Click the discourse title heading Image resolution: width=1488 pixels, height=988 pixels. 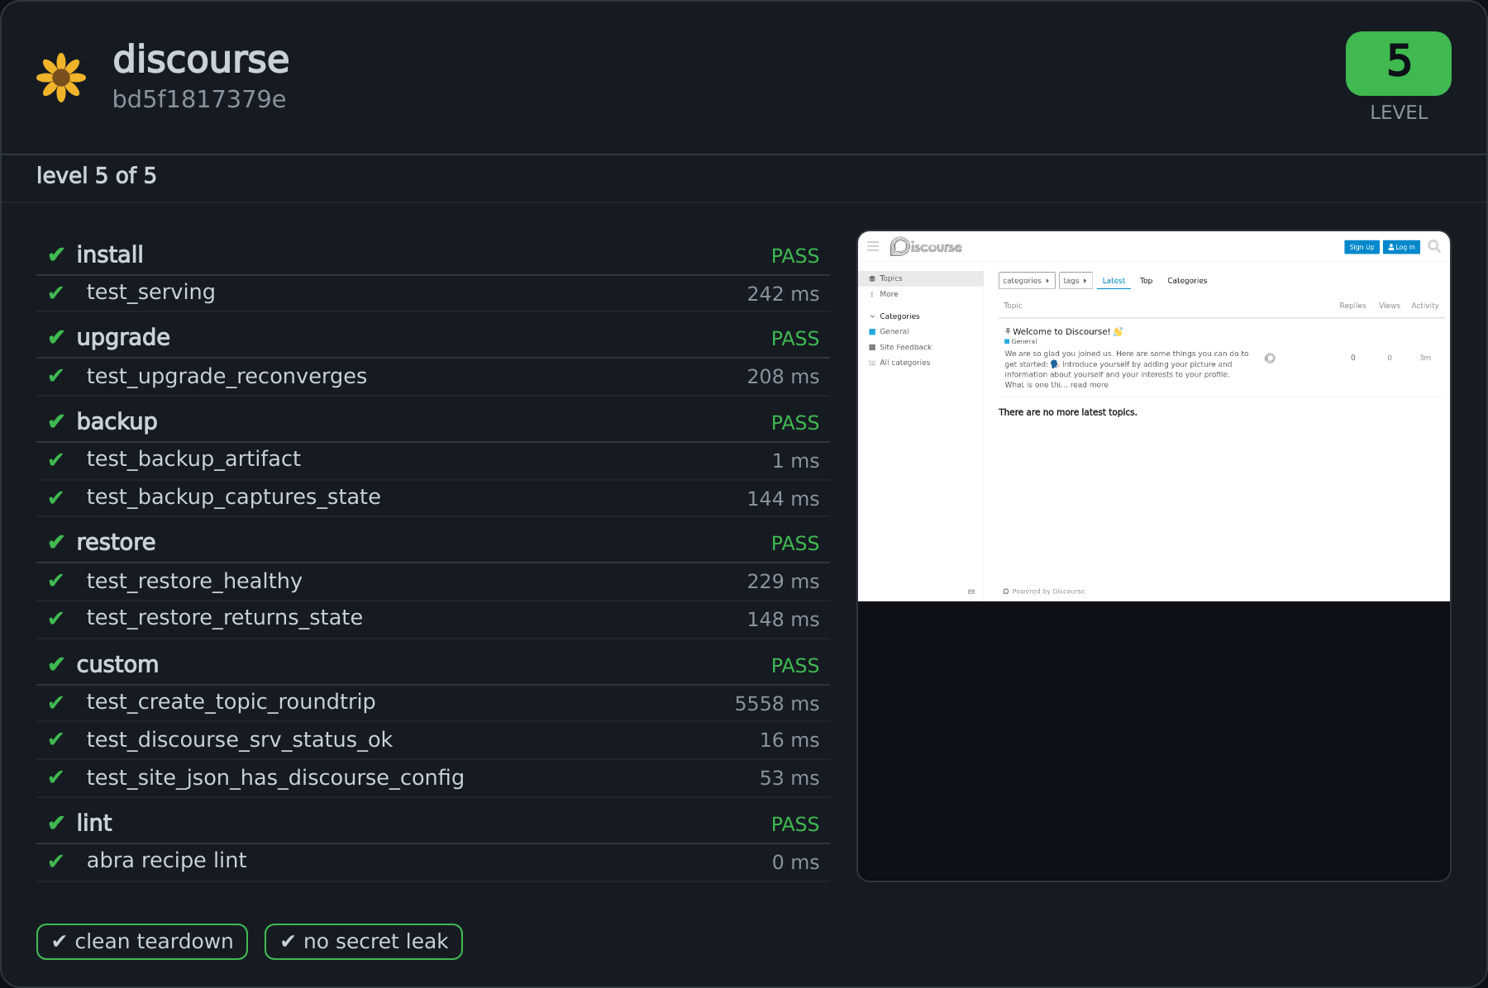201,59
